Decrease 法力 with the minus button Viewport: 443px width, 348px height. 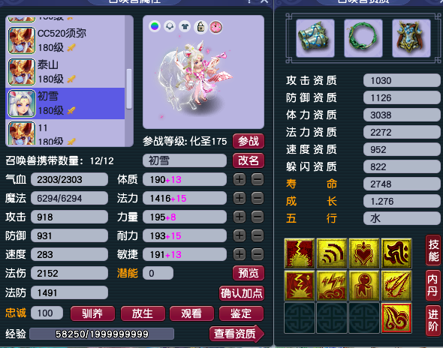tap(258, 198)
